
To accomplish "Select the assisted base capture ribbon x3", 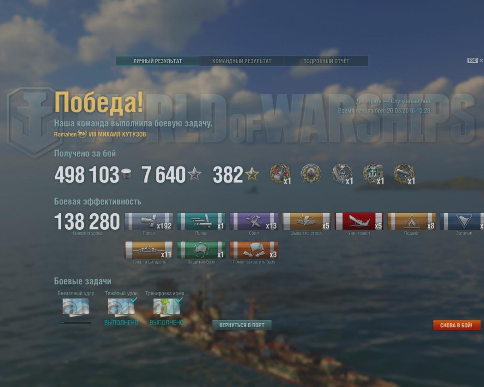I will [254, 250].
